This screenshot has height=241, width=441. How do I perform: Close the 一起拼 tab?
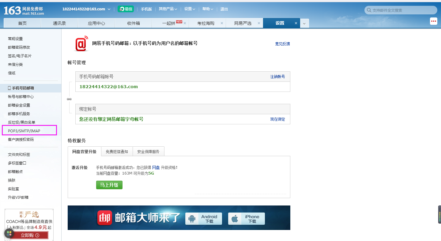(185, 23)
